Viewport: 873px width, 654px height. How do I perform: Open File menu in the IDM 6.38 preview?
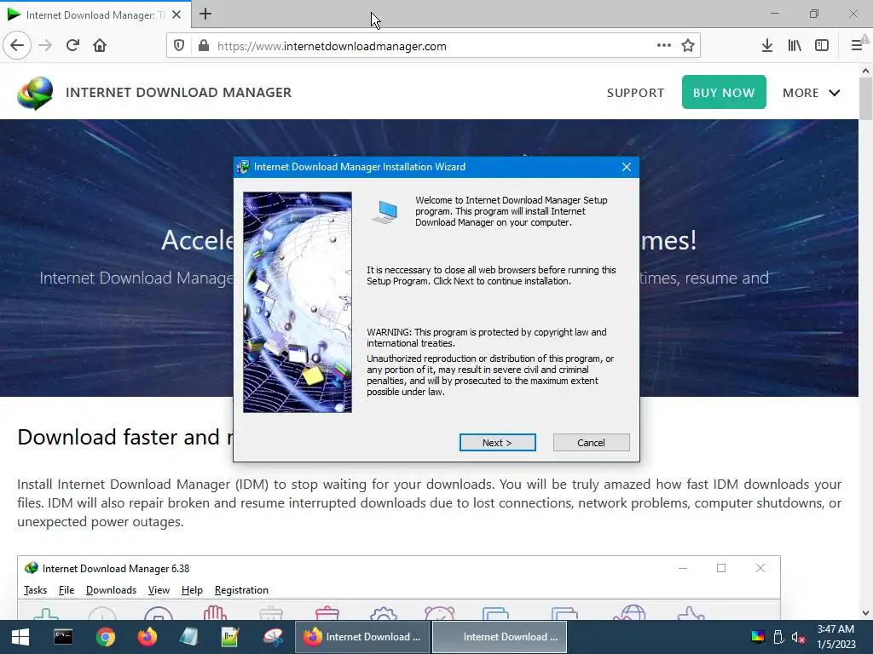click(66, 590)
